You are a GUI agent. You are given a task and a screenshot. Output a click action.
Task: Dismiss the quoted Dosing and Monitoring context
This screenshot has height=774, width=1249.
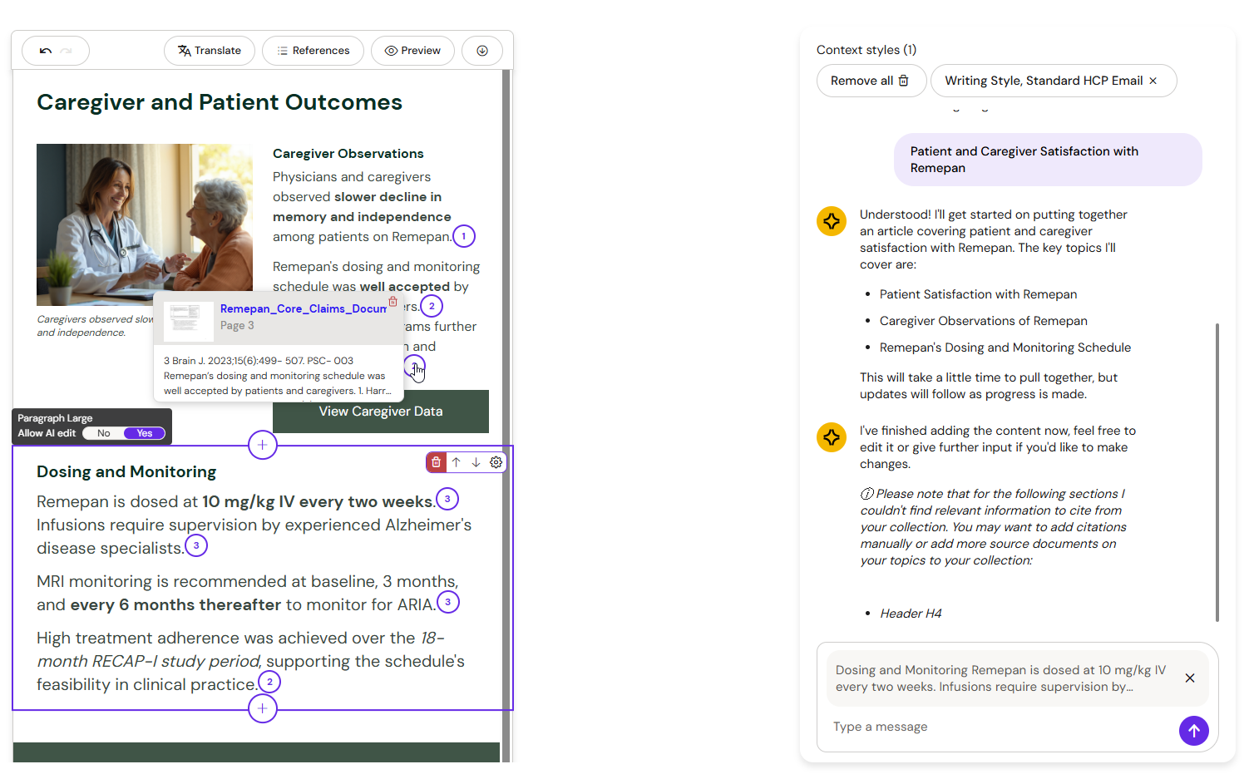[1190, 678]
